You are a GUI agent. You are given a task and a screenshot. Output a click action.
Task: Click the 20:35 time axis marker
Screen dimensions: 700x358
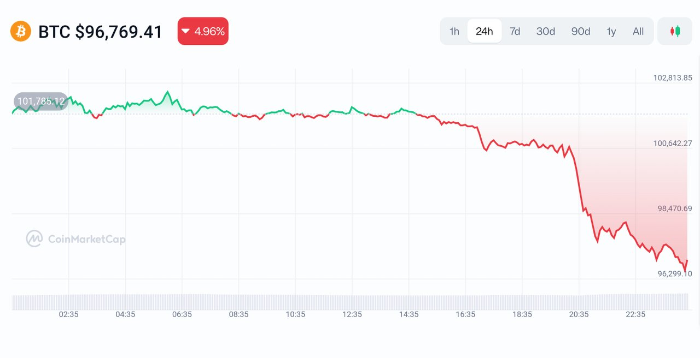coord(579,314)
